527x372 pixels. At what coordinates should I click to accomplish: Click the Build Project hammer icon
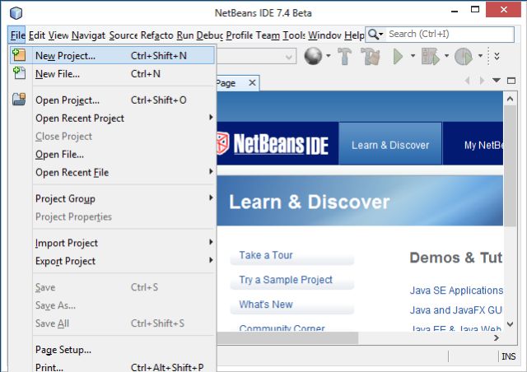pyautogui.click(x=344, y=56)
